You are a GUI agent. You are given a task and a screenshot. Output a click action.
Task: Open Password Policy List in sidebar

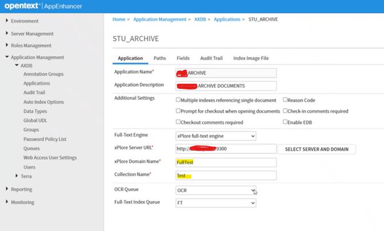(45, 139)
